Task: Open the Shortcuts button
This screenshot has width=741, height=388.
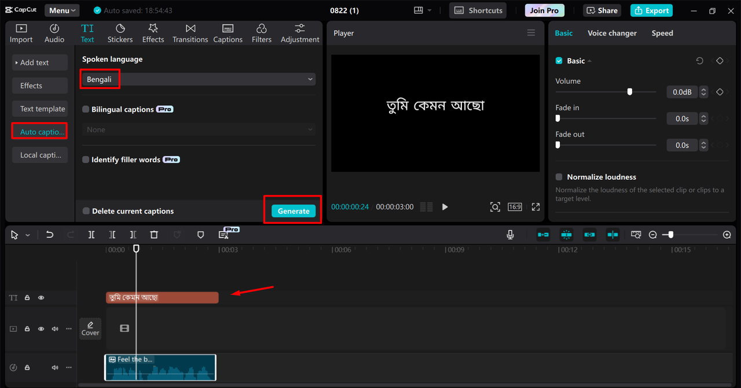Action: click(478, 10)
